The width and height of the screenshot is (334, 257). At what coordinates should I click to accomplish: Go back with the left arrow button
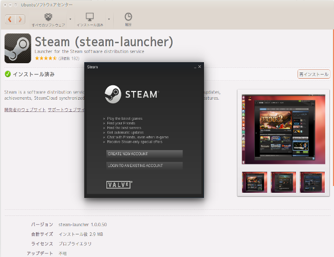coord(10,20)
